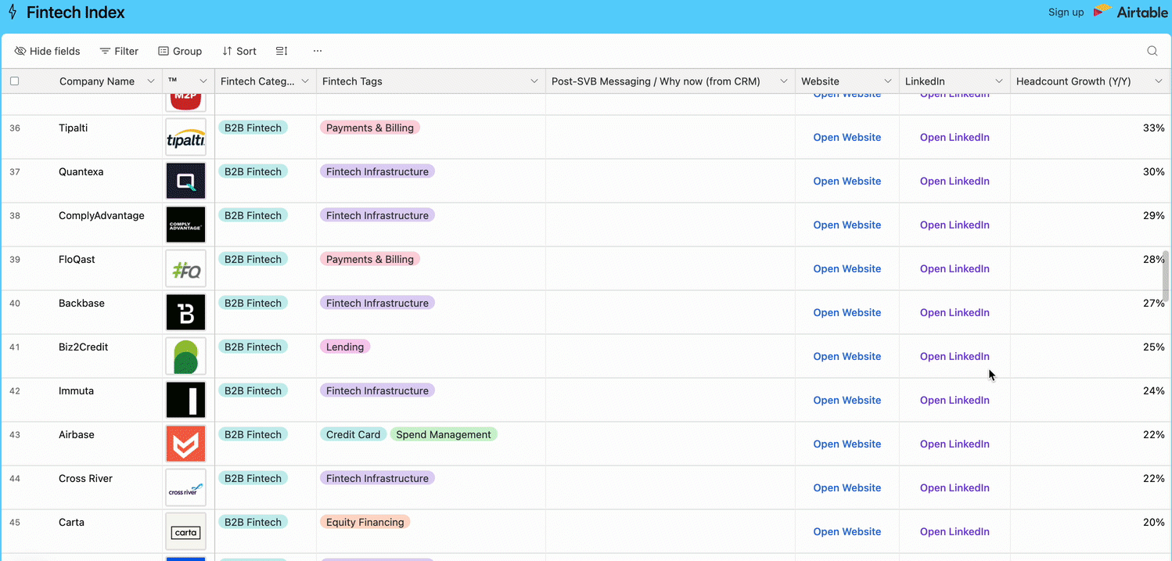Open the Biz2Credit logo thumbnail

[186, 357]
